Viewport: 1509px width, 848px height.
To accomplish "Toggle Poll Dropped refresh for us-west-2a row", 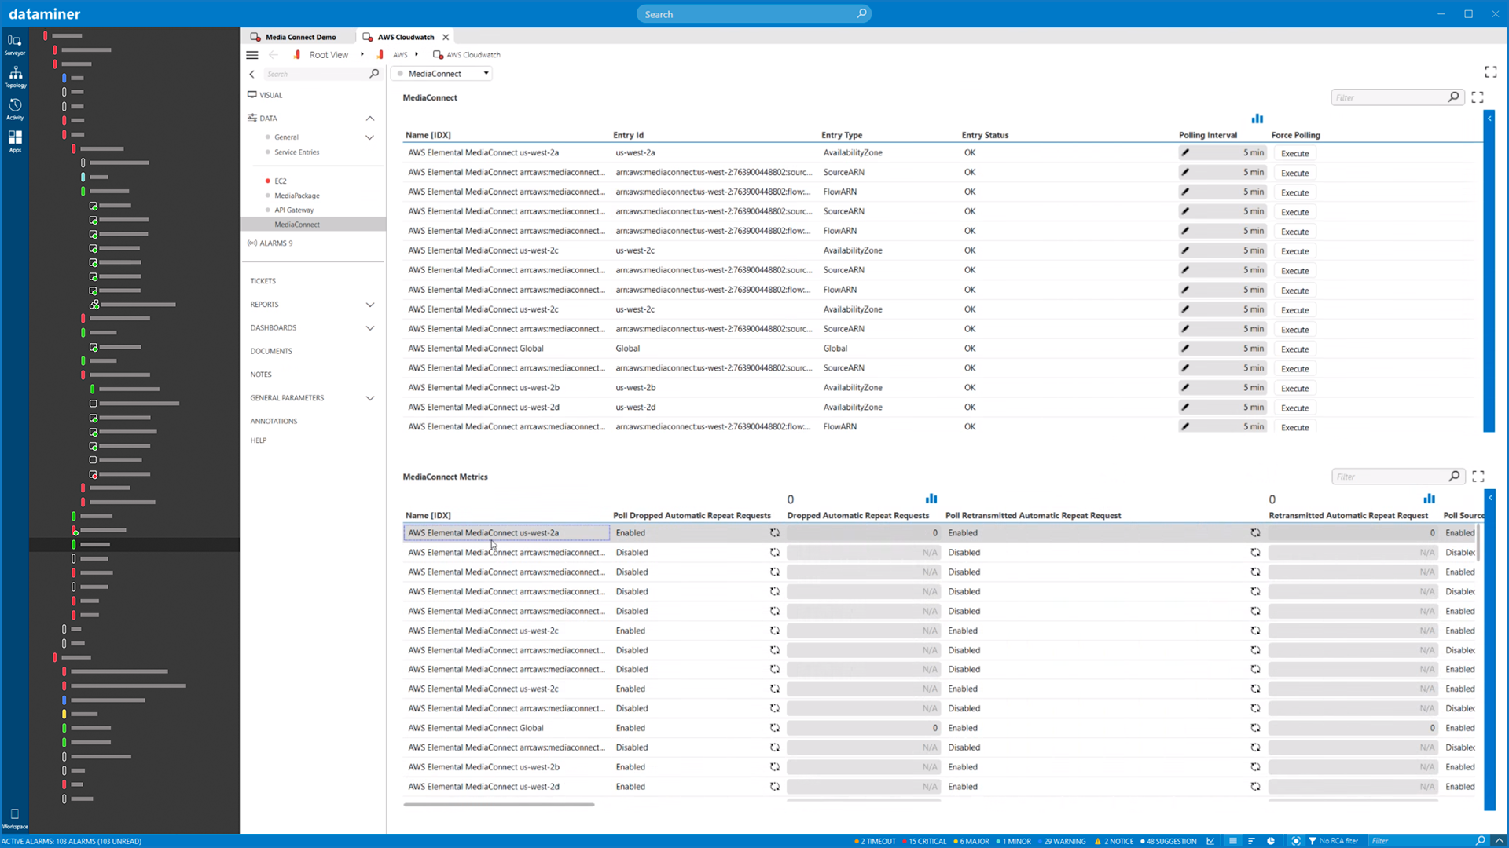I will point(775,533).
